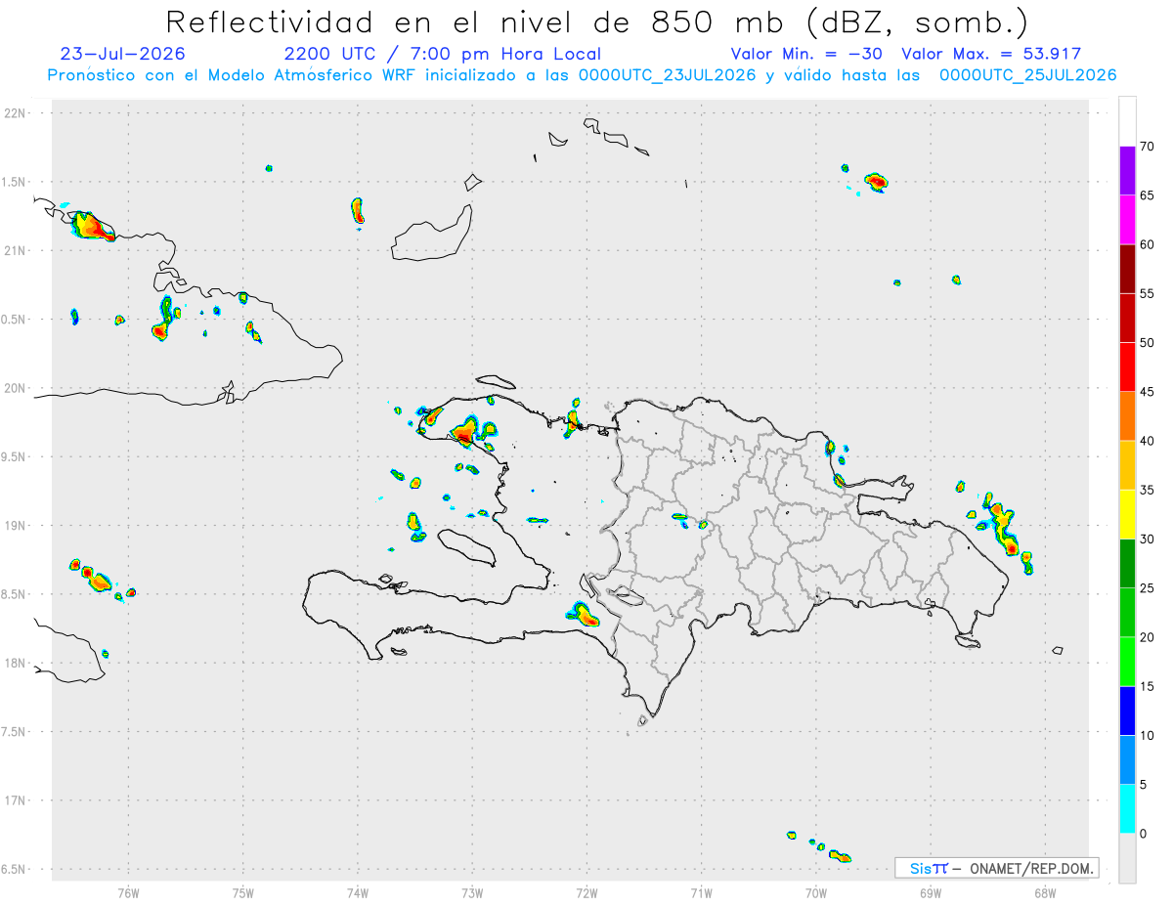Click the 'Valor Min. = -30' text
The image size is (1173, 906).
point(808,54)
